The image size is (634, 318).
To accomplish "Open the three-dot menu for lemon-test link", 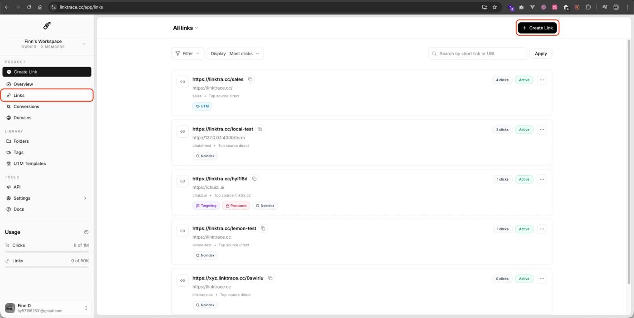I will [x=542, y=229].
